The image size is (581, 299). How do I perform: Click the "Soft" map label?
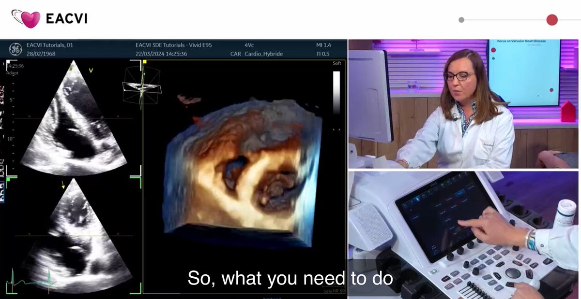pos(337,63)
